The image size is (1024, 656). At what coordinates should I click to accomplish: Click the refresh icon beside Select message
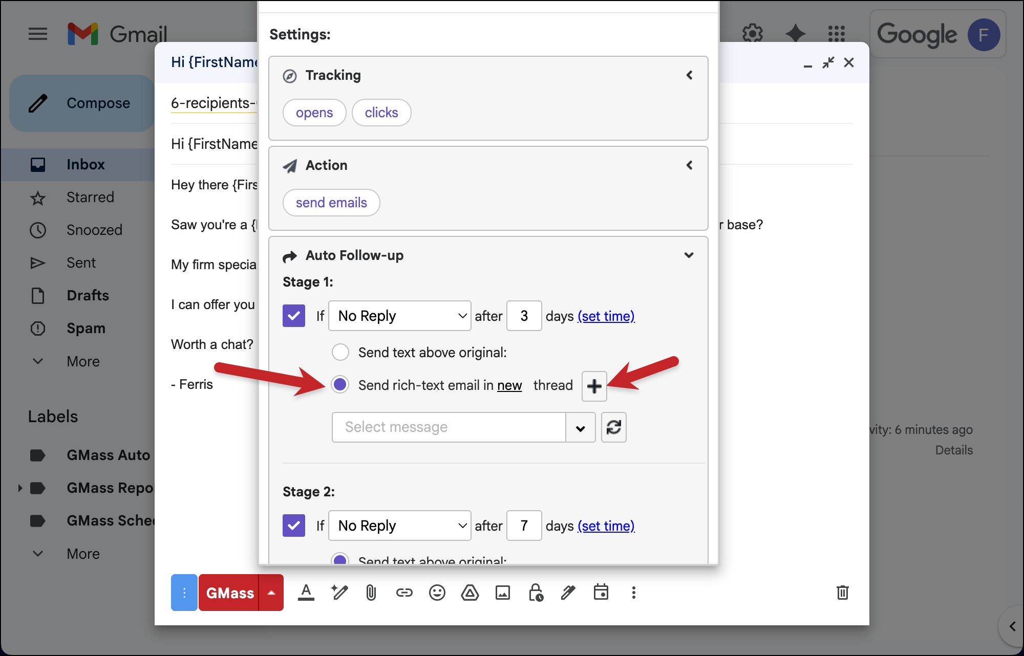click(613, 427)
